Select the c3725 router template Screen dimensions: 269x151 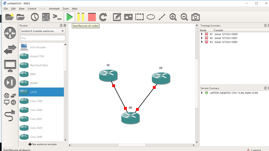(x=41, y=92)
